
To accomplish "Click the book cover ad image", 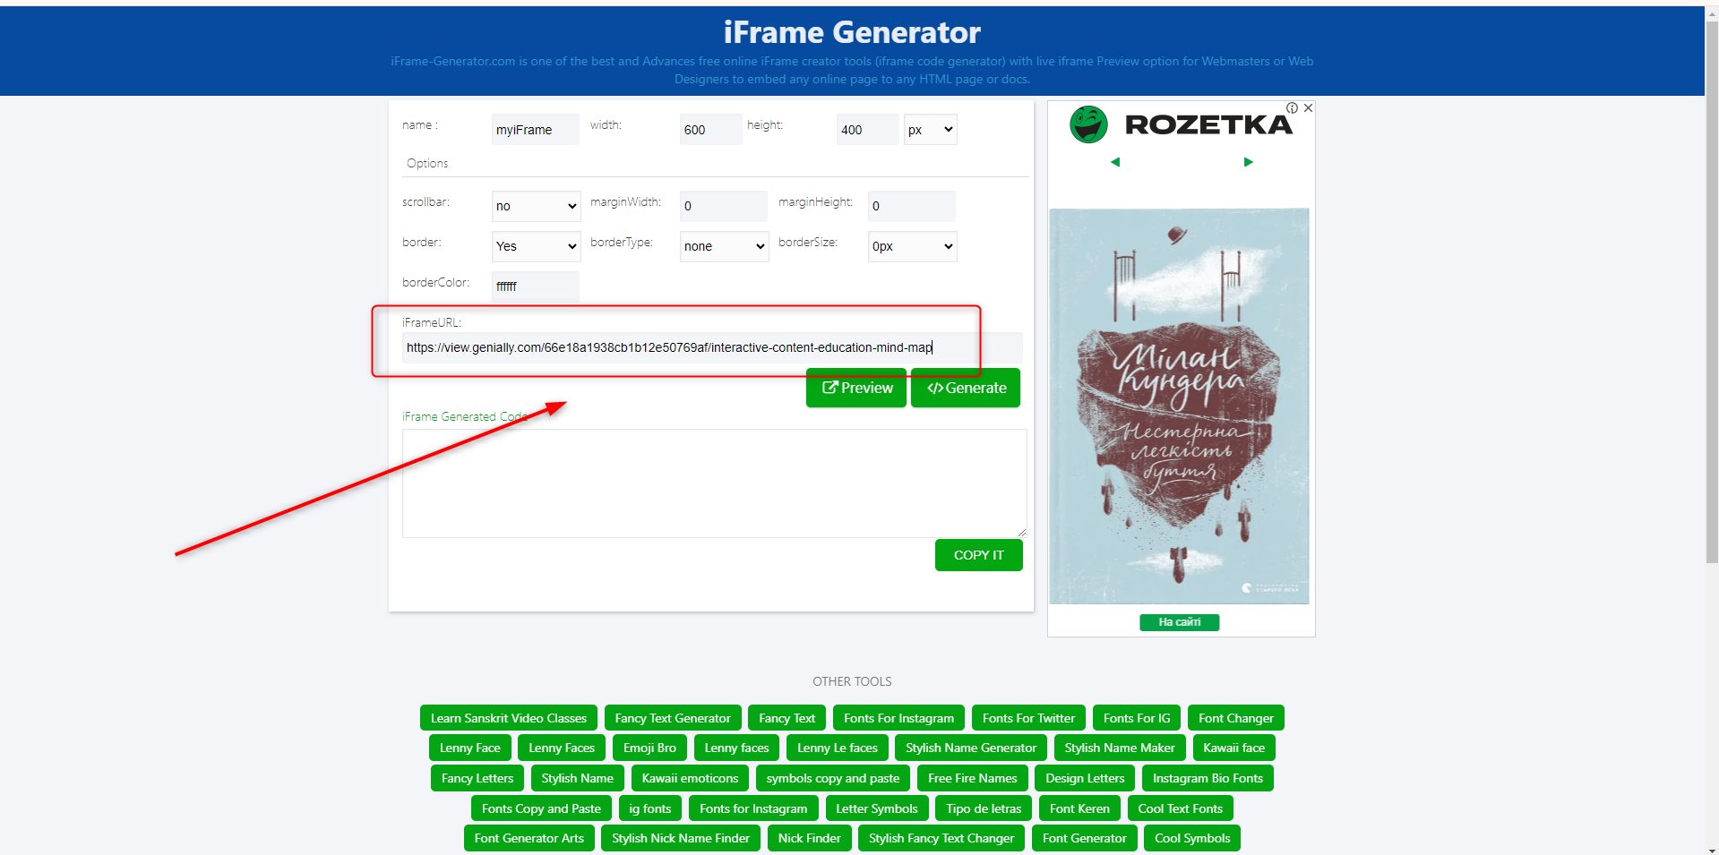I will pos(1179,406).
